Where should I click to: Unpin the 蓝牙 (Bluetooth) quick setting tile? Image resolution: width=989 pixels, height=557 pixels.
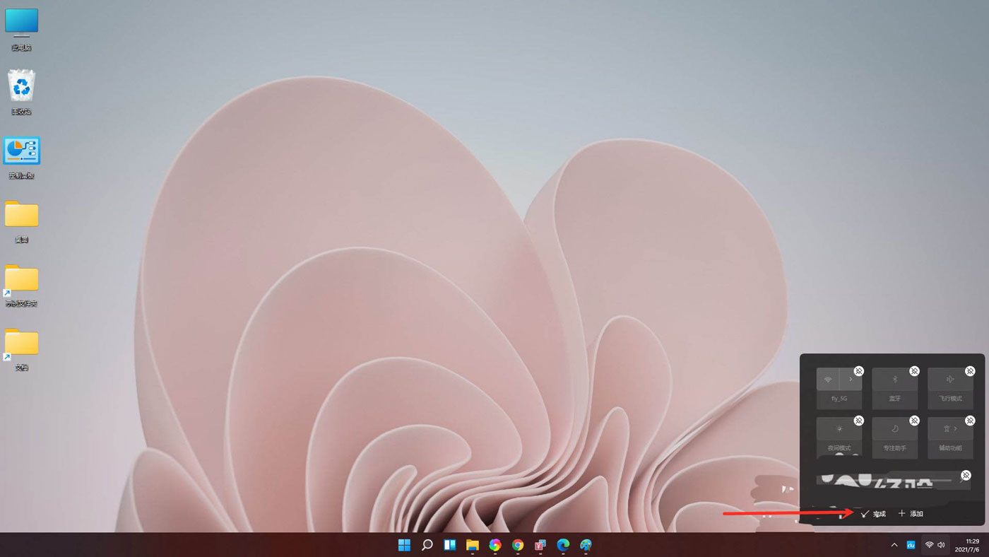pos(914,370)
